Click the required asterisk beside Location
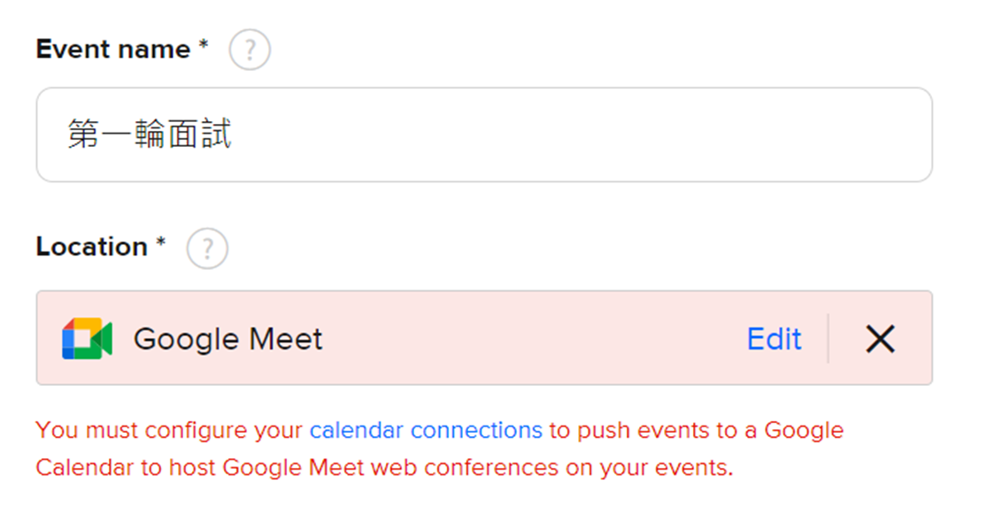The image size is (987, 507). click(161, 242)
